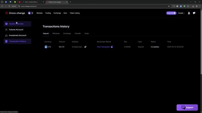Switch to the Exchange history tab

click(67, 34)
